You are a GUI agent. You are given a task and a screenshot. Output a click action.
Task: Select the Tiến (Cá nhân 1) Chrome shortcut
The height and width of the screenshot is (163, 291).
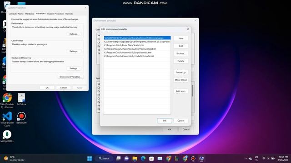pos(7,101)
